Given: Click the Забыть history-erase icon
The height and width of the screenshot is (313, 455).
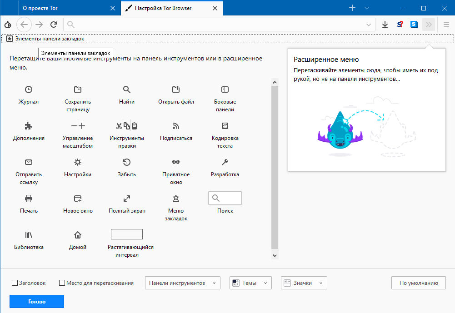Looking at the screenshot, I should click(126, 162).
